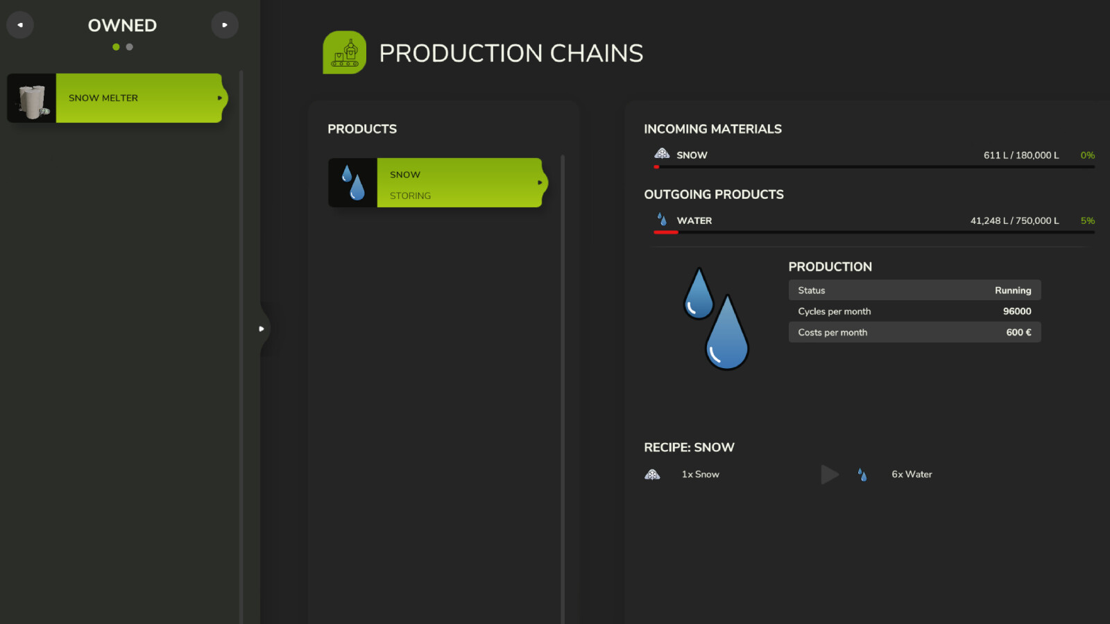This screenshot has width=1110, height=624.
Task: Click the Snow Melter building thumbnail
Action: click(x=32, y=98)
